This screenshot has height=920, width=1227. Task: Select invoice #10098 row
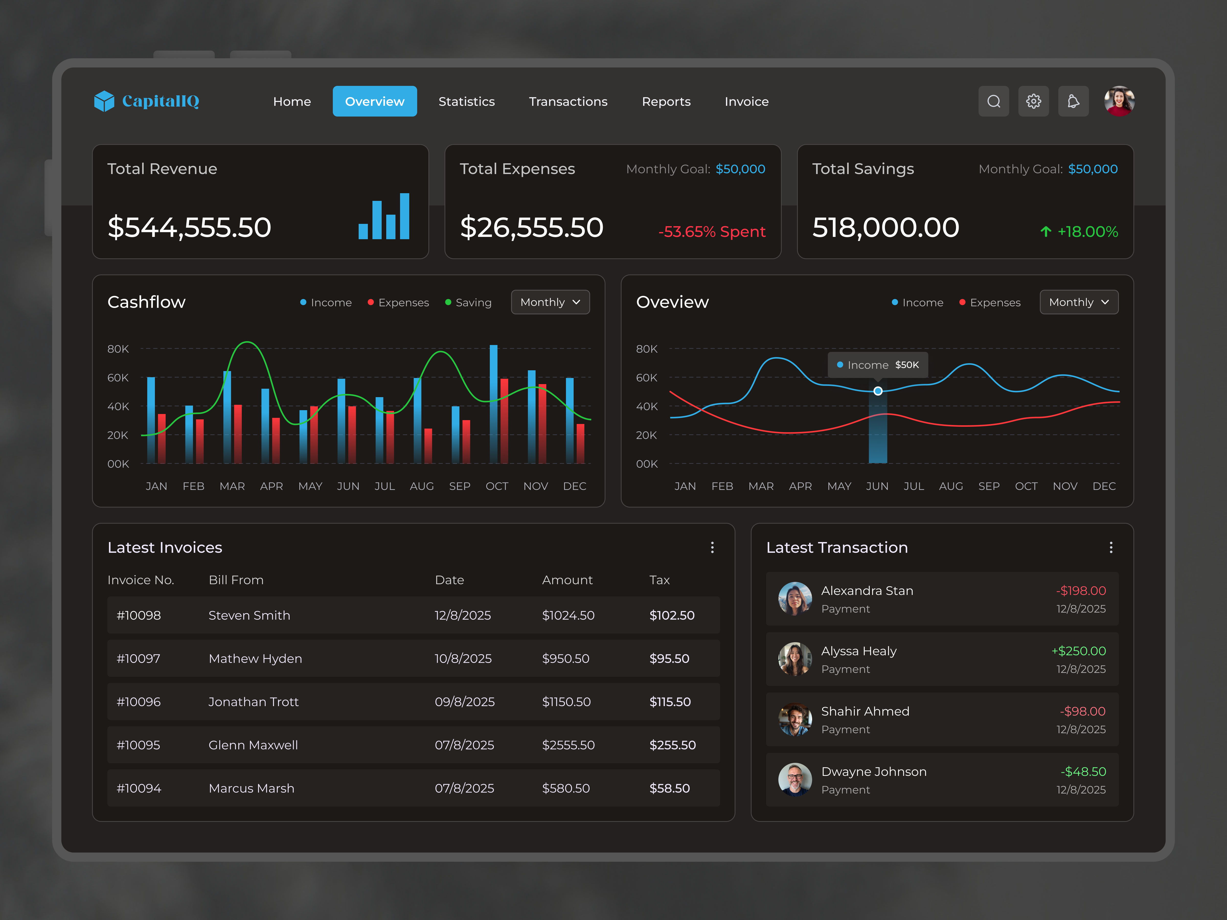413,615
